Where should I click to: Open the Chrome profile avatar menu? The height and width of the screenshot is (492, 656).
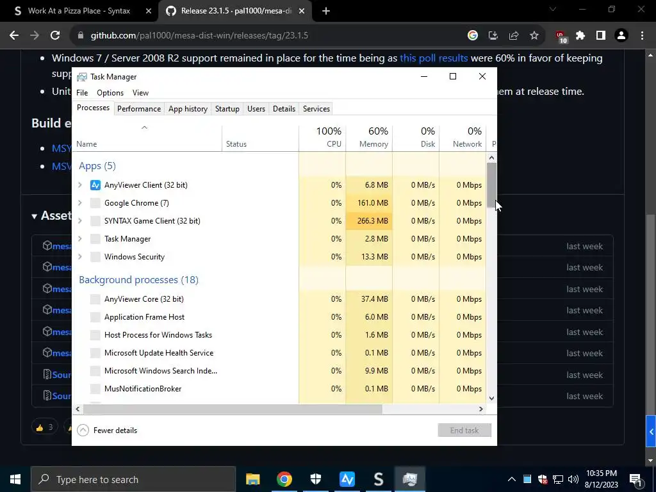[x=621, y=36]
